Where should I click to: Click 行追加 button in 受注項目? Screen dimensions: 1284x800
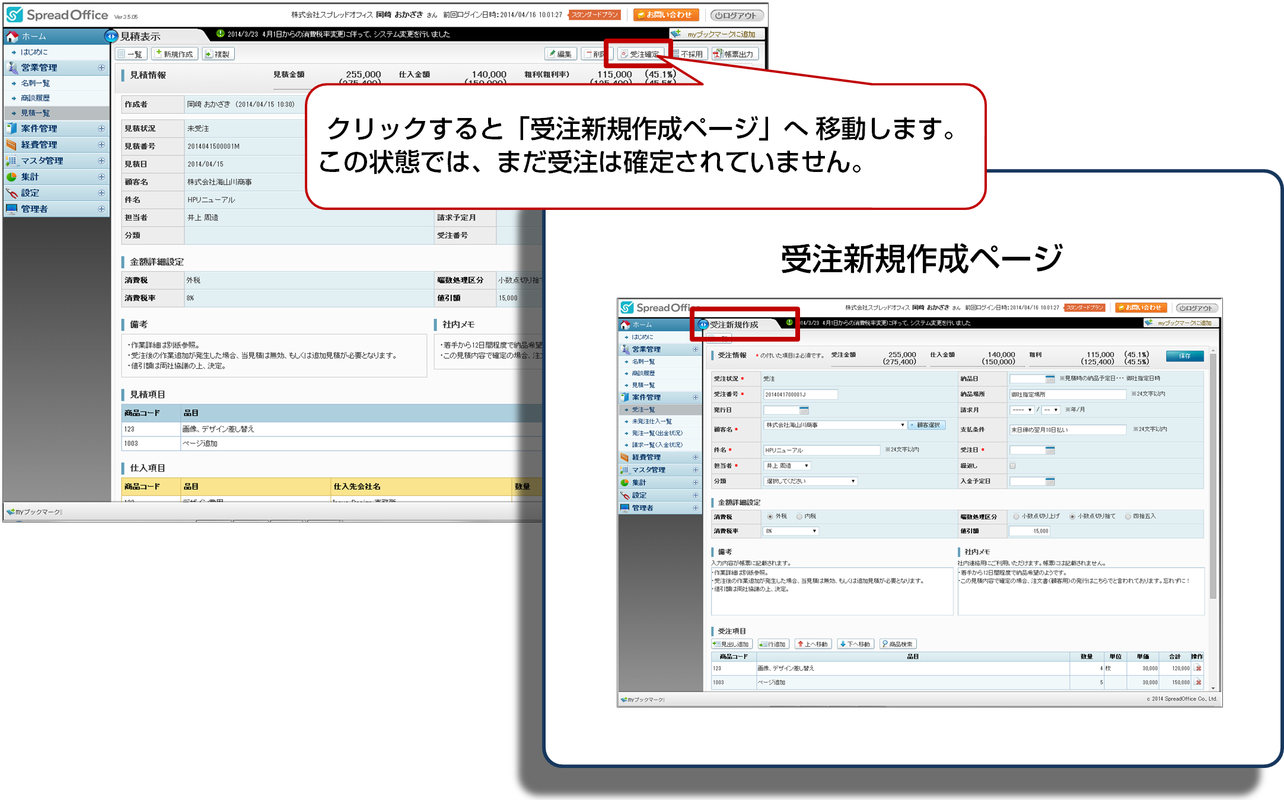click(773, 644)
